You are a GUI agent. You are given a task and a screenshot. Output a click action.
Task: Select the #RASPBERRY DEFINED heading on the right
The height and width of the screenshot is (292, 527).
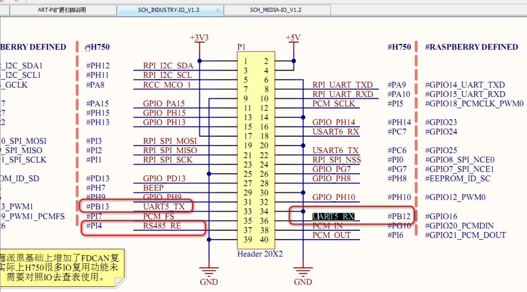[472, 47]
